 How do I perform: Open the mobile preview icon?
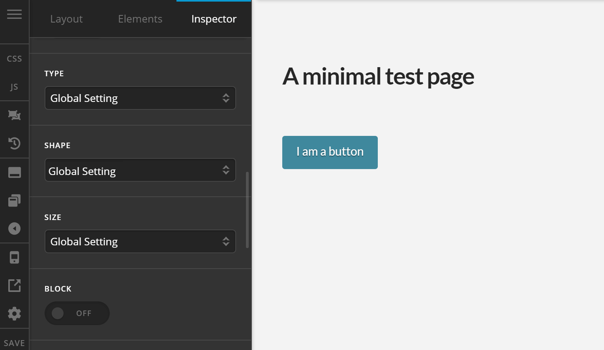15,257
